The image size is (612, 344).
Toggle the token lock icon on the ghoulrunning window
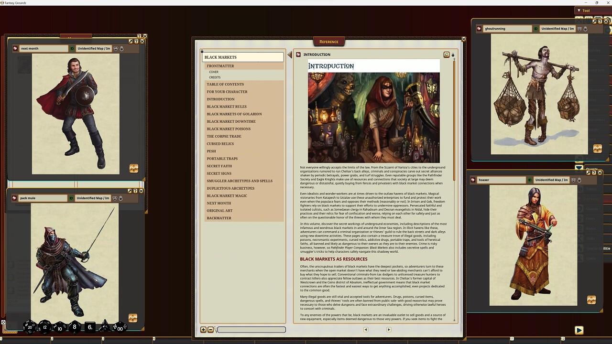pos(586,29)
